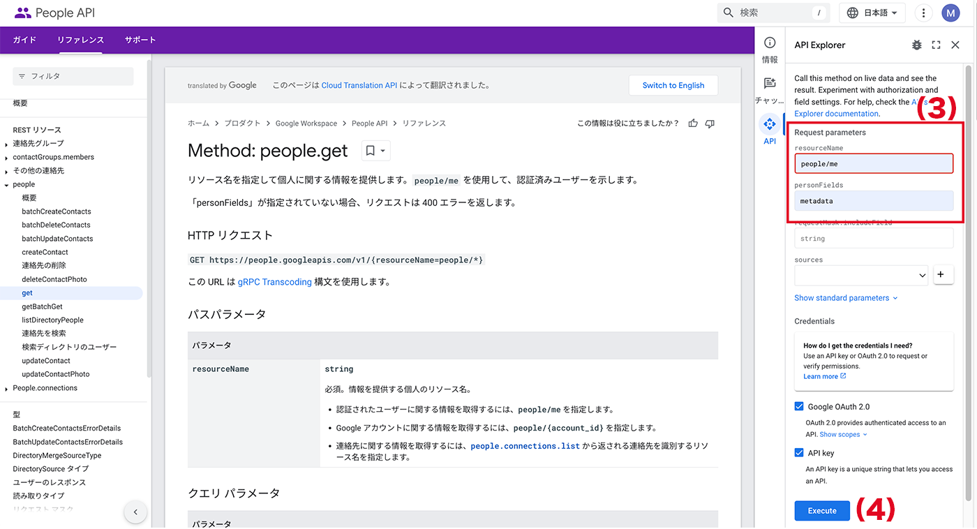Image resolution: width=977 pixels, height=529 pixels.
Task: Click the requestMask.includeField input
Action: (874, 239)
